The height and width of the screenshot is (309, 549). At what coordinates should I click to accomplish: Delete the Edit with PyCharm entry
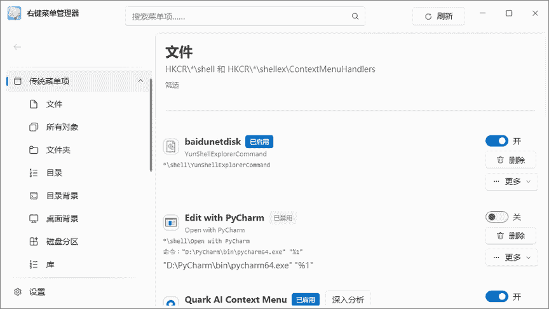511,235
